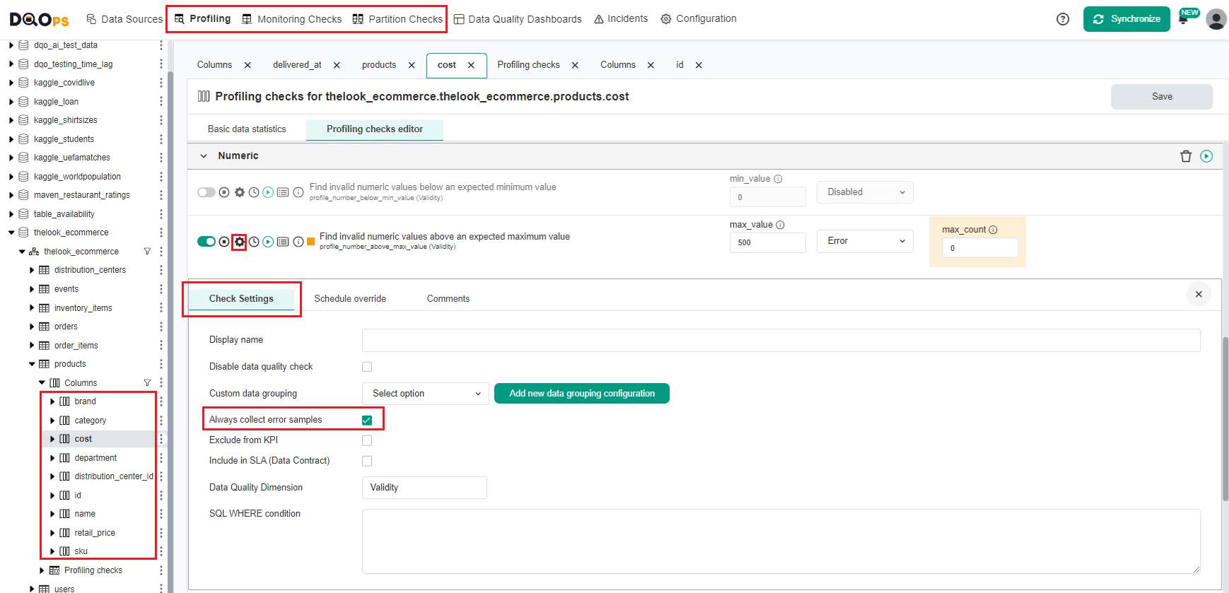Click the max_count input field
The image size is (1229, 593).
[980, 248]
